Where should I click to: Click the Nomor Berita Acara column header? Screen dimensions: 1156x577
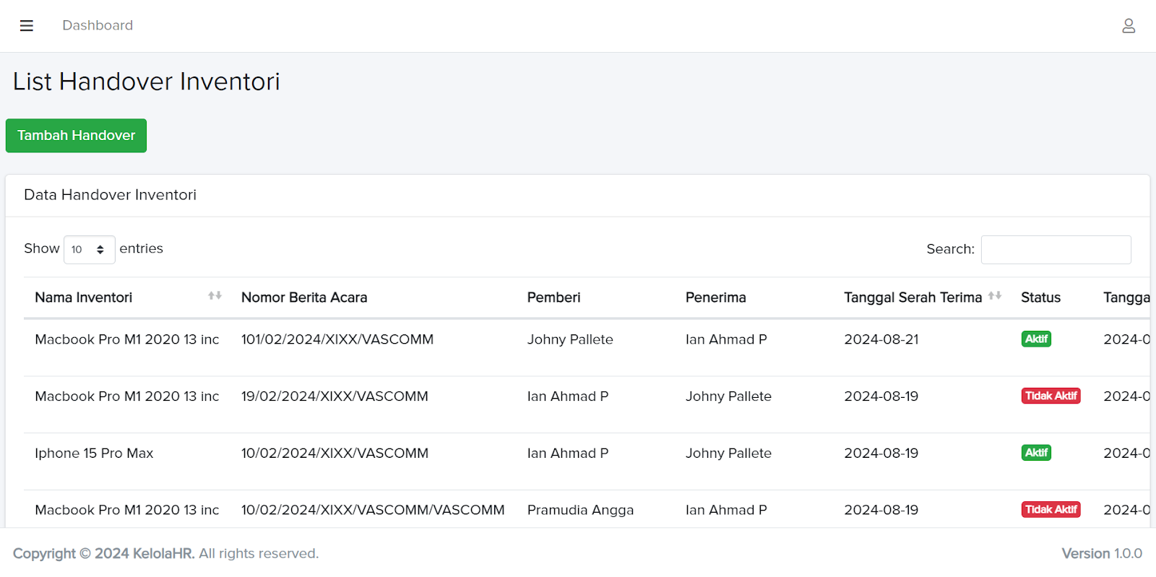(304, 298)
